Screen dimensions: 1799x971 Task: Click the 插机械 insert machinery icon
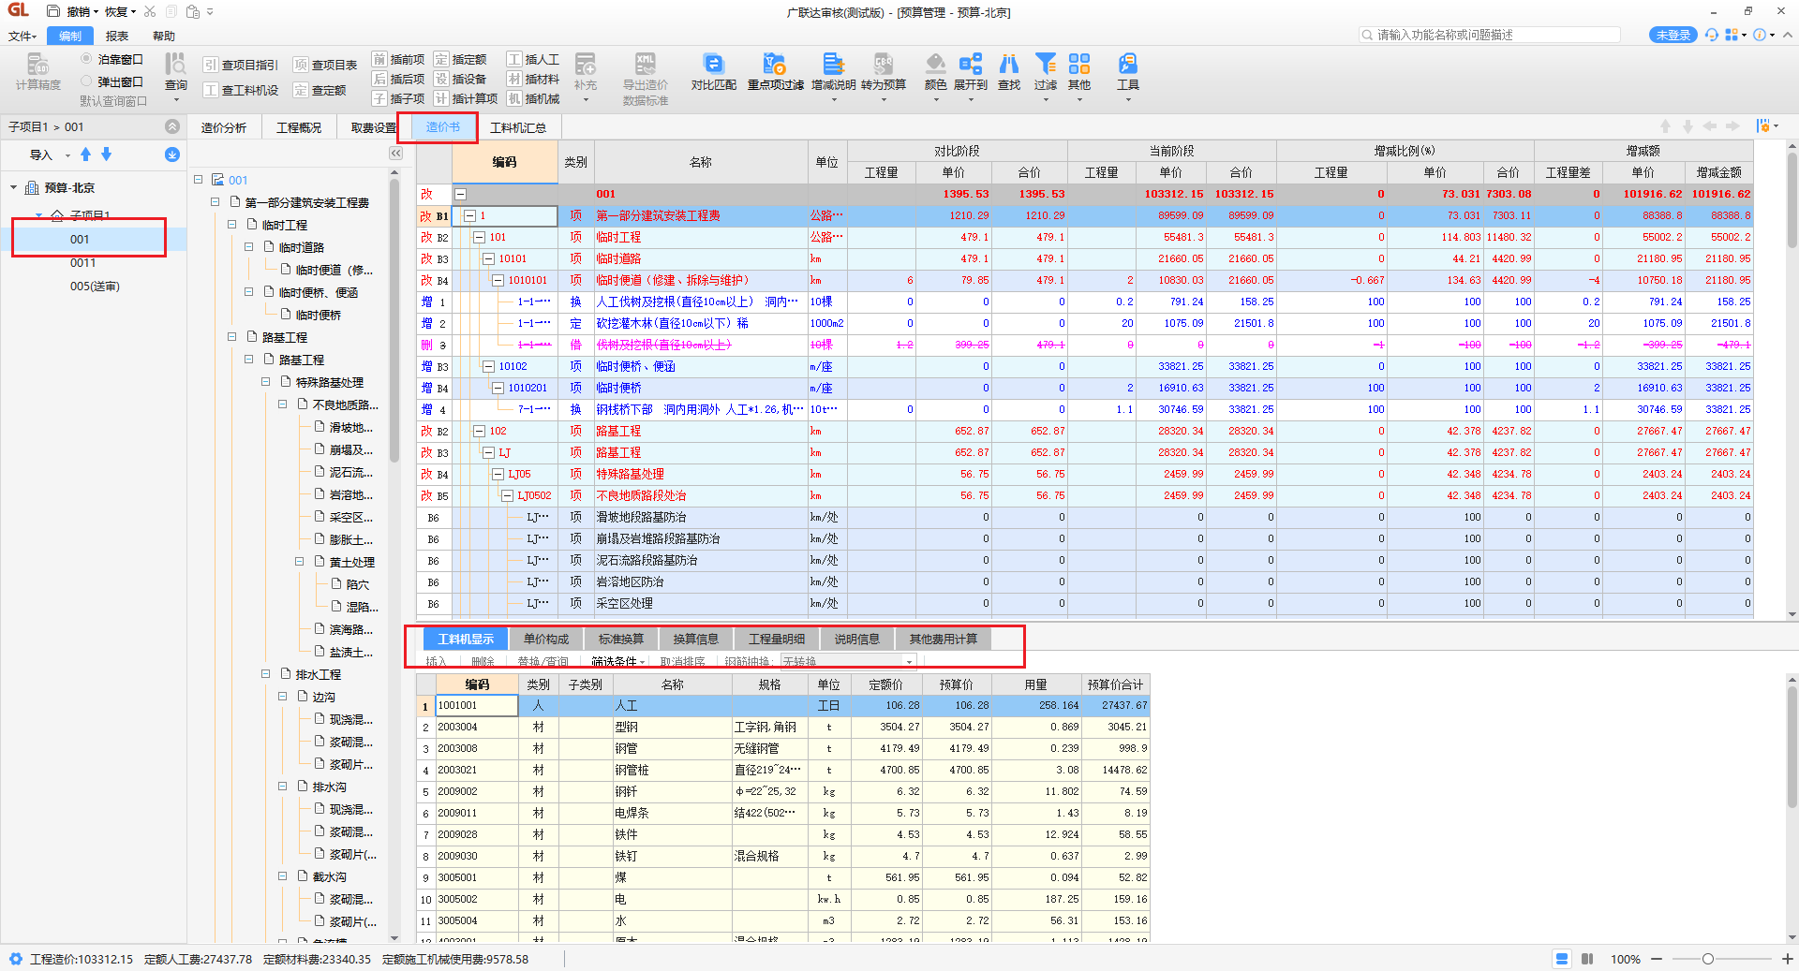pos(514,98)
